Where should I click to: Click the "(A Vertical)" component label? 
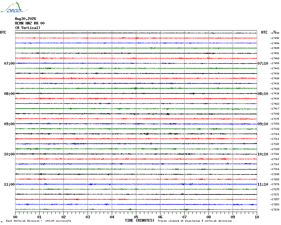point(27,28)
